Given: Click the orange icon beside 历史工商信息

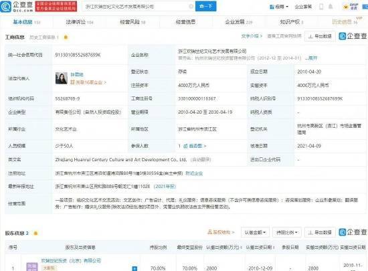Looking at the screenshot, I should pyautogui.click(x=66, y=37).
